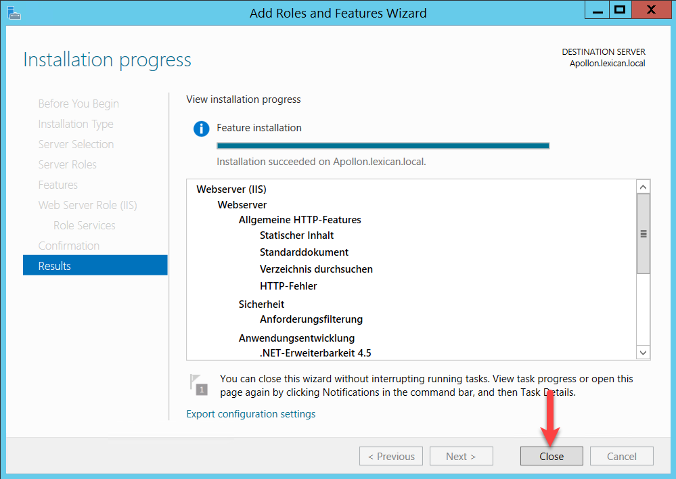Click the feature installation progress bar

(382, 145)
